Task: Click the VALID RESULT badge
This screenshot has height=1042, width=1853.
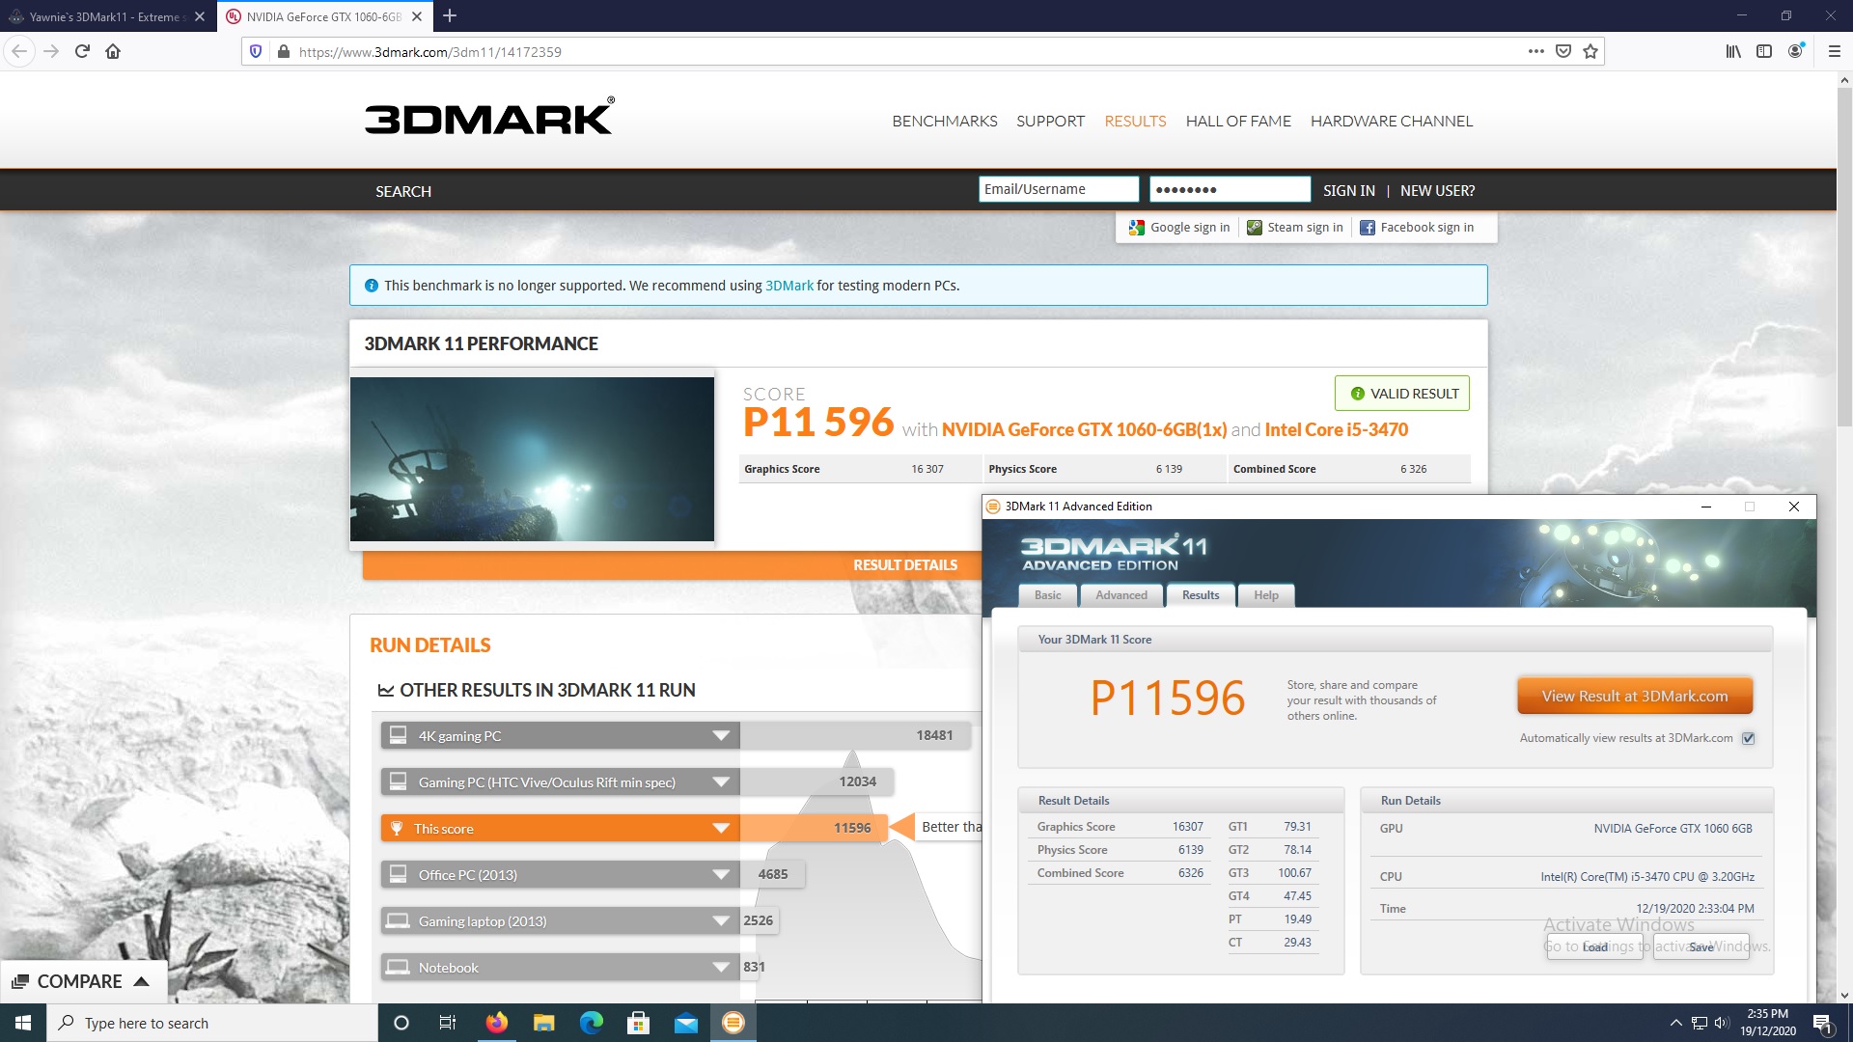Action: coord(1401,393)
